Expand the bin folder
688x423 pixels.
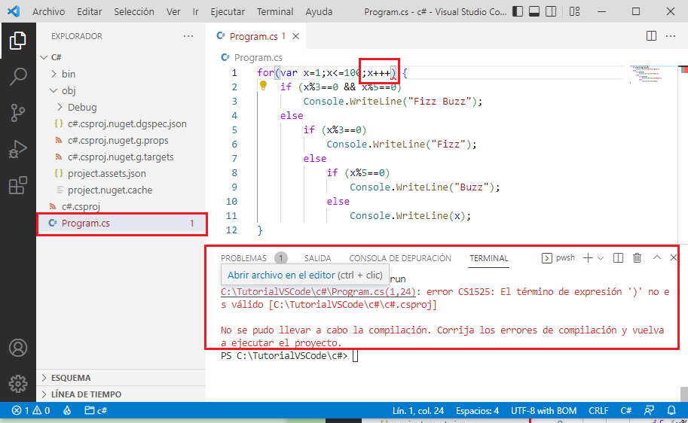pyautogui.click(x=121, y=74)
